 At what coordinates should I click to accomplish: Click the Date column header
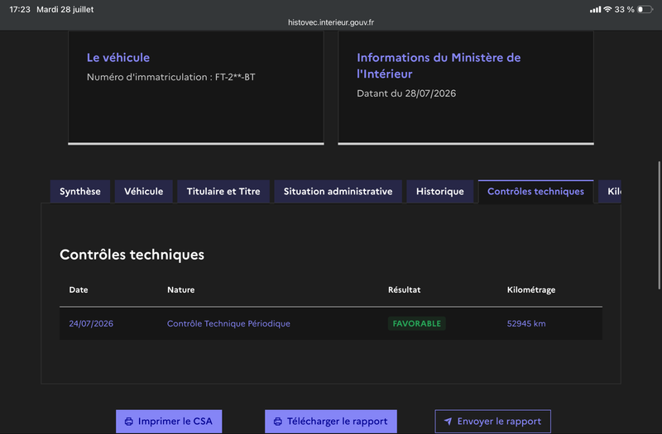tap(79, 290)
